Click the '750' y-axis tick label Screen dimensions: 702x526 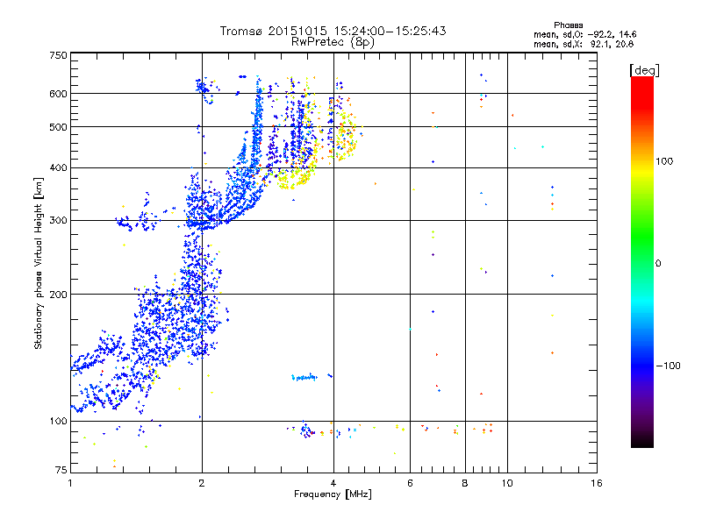click(58, 55)
